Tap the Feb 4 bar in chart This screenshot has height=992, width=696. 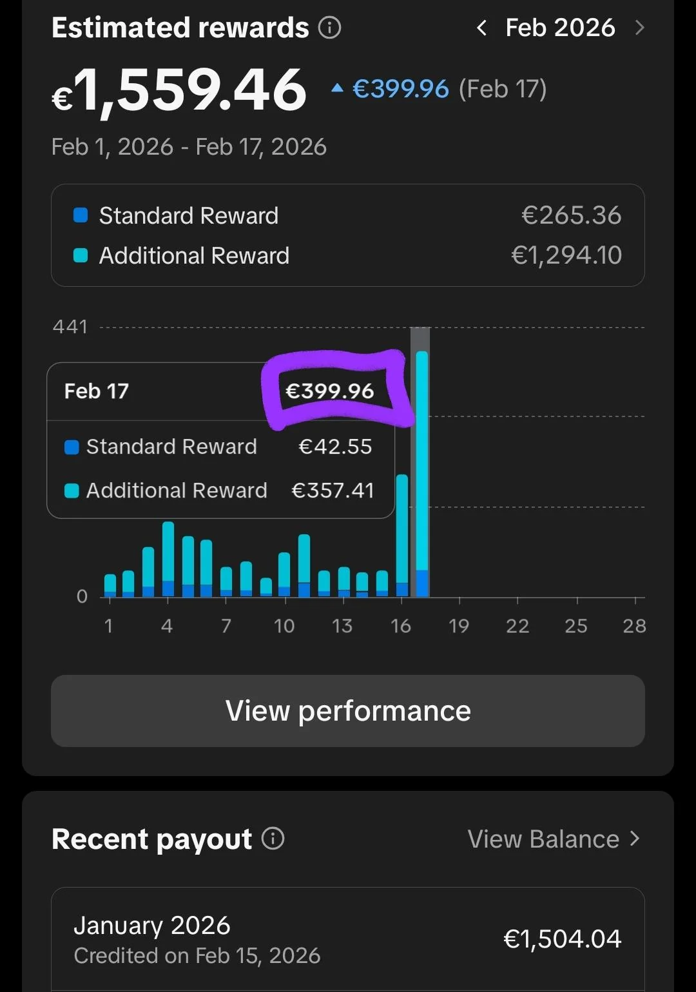[168, 559]
